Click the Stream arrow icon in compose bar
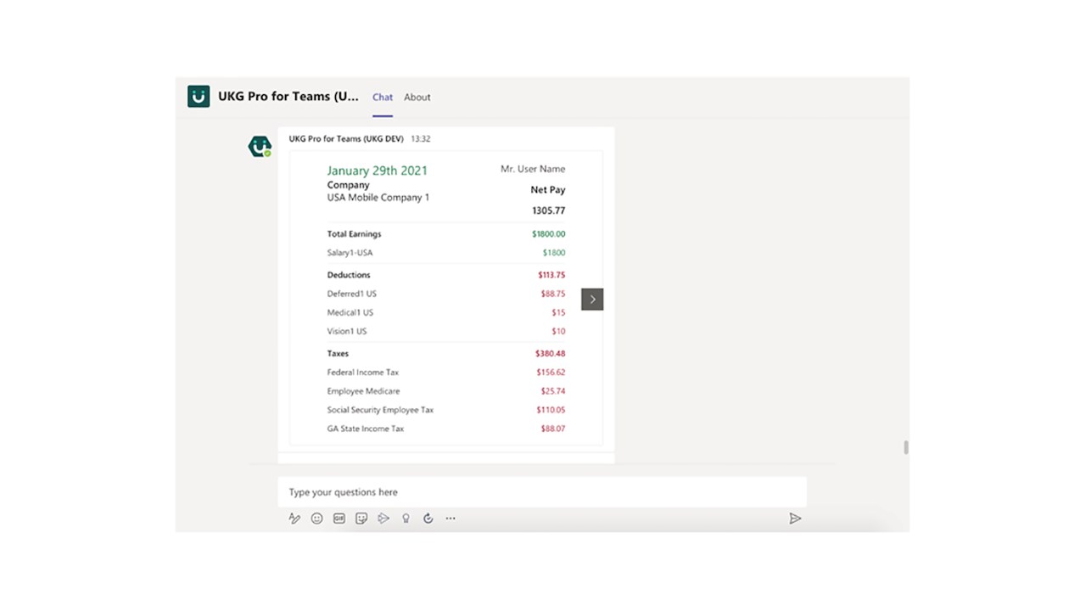 coord(383,519)
